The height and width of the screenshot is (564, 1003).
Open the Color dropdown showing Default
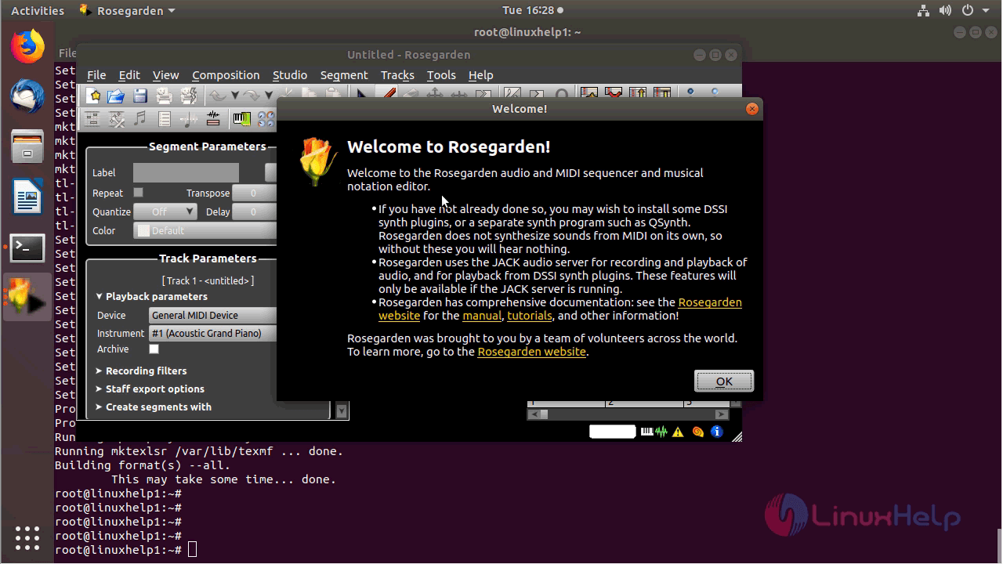coord(205,230)
